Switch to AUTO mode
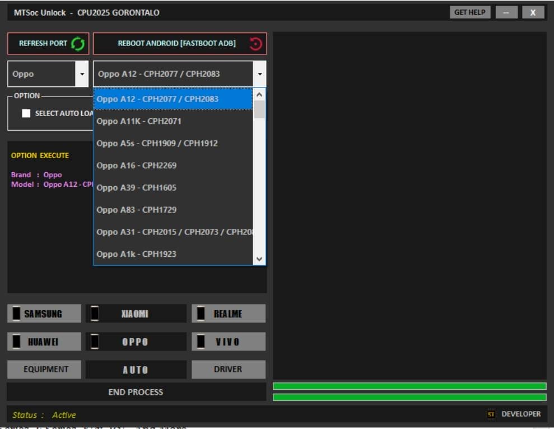Viewport: 554px width, 429px height. click(x=135, y=369)
